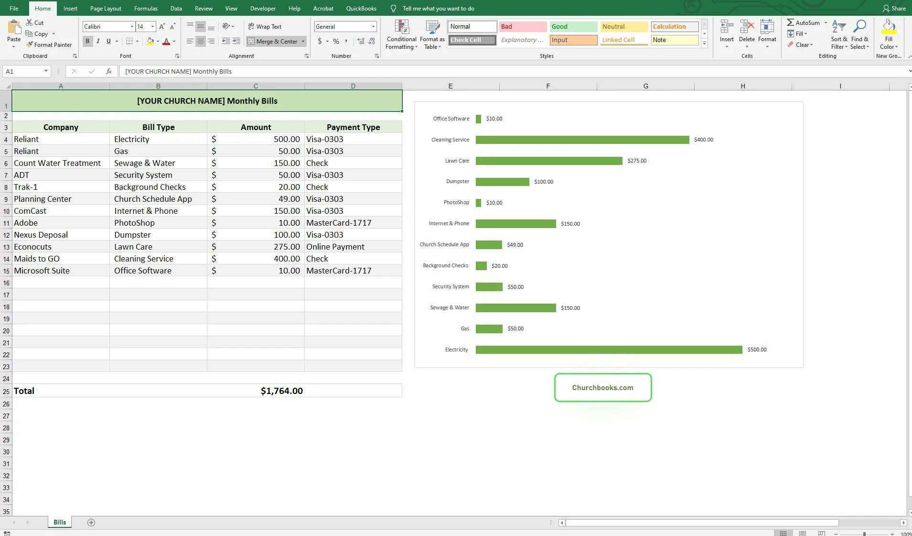
Task: Select the red font color swatch
Action: (167, 41)
